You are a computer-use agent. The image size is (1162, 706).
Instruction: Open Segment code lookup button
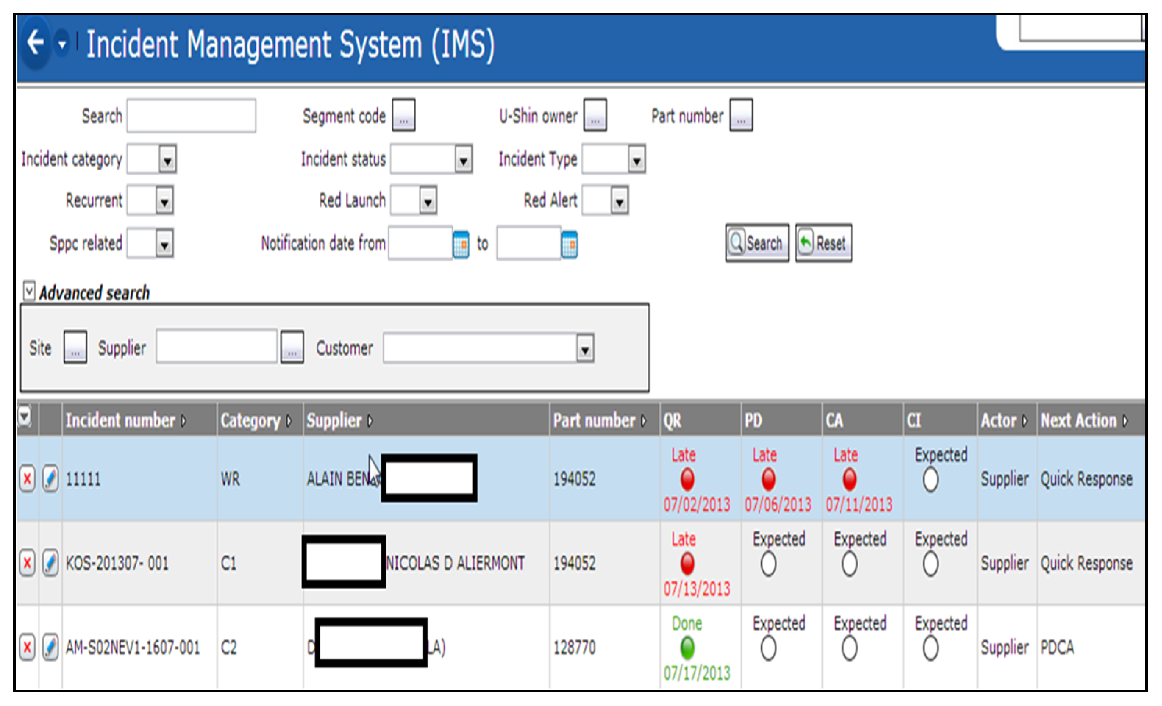tap(404, 115)
